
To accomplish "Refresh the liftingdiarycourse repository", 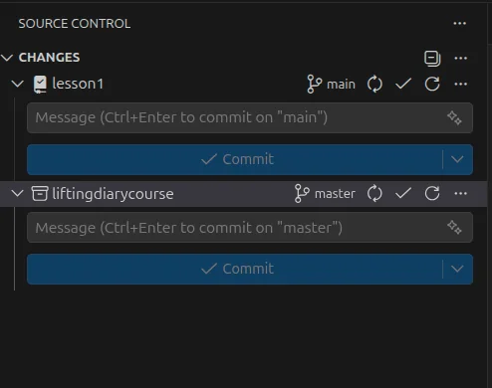I will (x=432, y=194).
